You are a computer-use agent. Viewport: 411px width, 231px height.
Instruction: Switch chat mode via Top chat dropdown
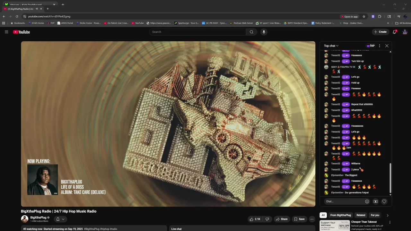pos(331,46)
